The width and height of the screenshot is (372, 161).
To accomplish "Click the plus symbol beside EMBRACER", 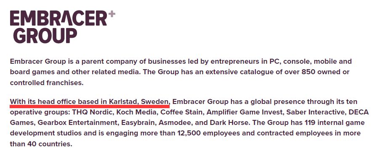I will click(x=112, y=14).
